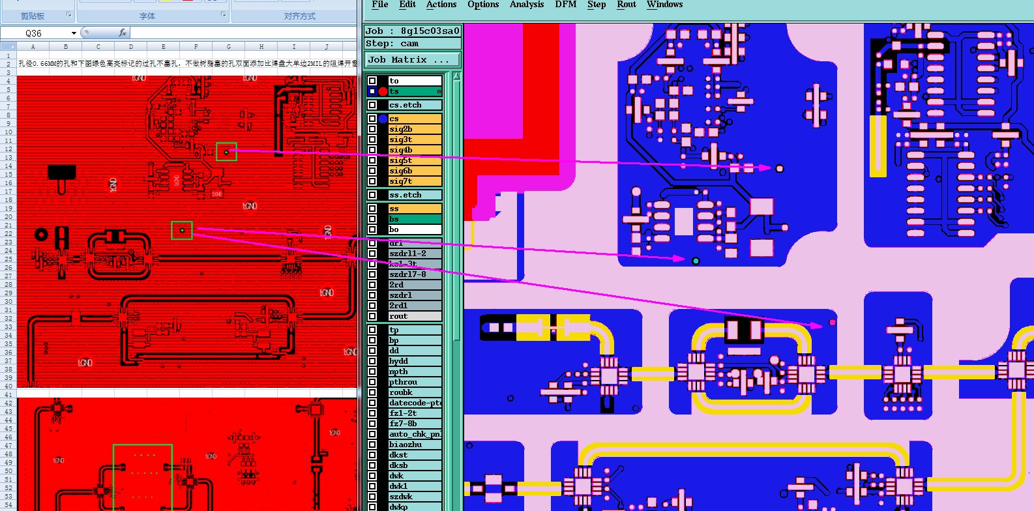Toggle display checkbox for layer rout
Screen dimensions: 1034x511
pyautogui.click(x=372, y=316)
